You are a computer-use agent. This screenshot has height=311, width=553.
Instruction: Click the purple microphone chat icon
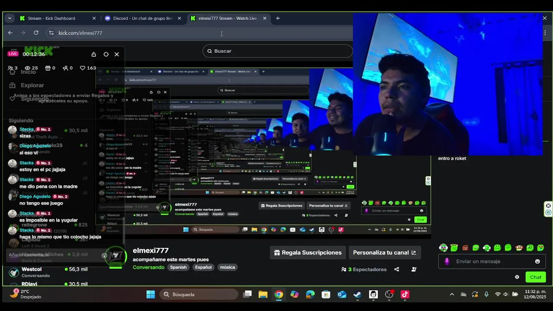[447, 261]
